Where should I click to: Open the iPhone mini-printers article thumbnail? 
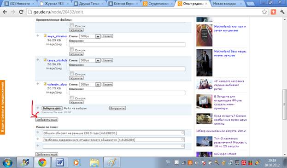(204, 101)
